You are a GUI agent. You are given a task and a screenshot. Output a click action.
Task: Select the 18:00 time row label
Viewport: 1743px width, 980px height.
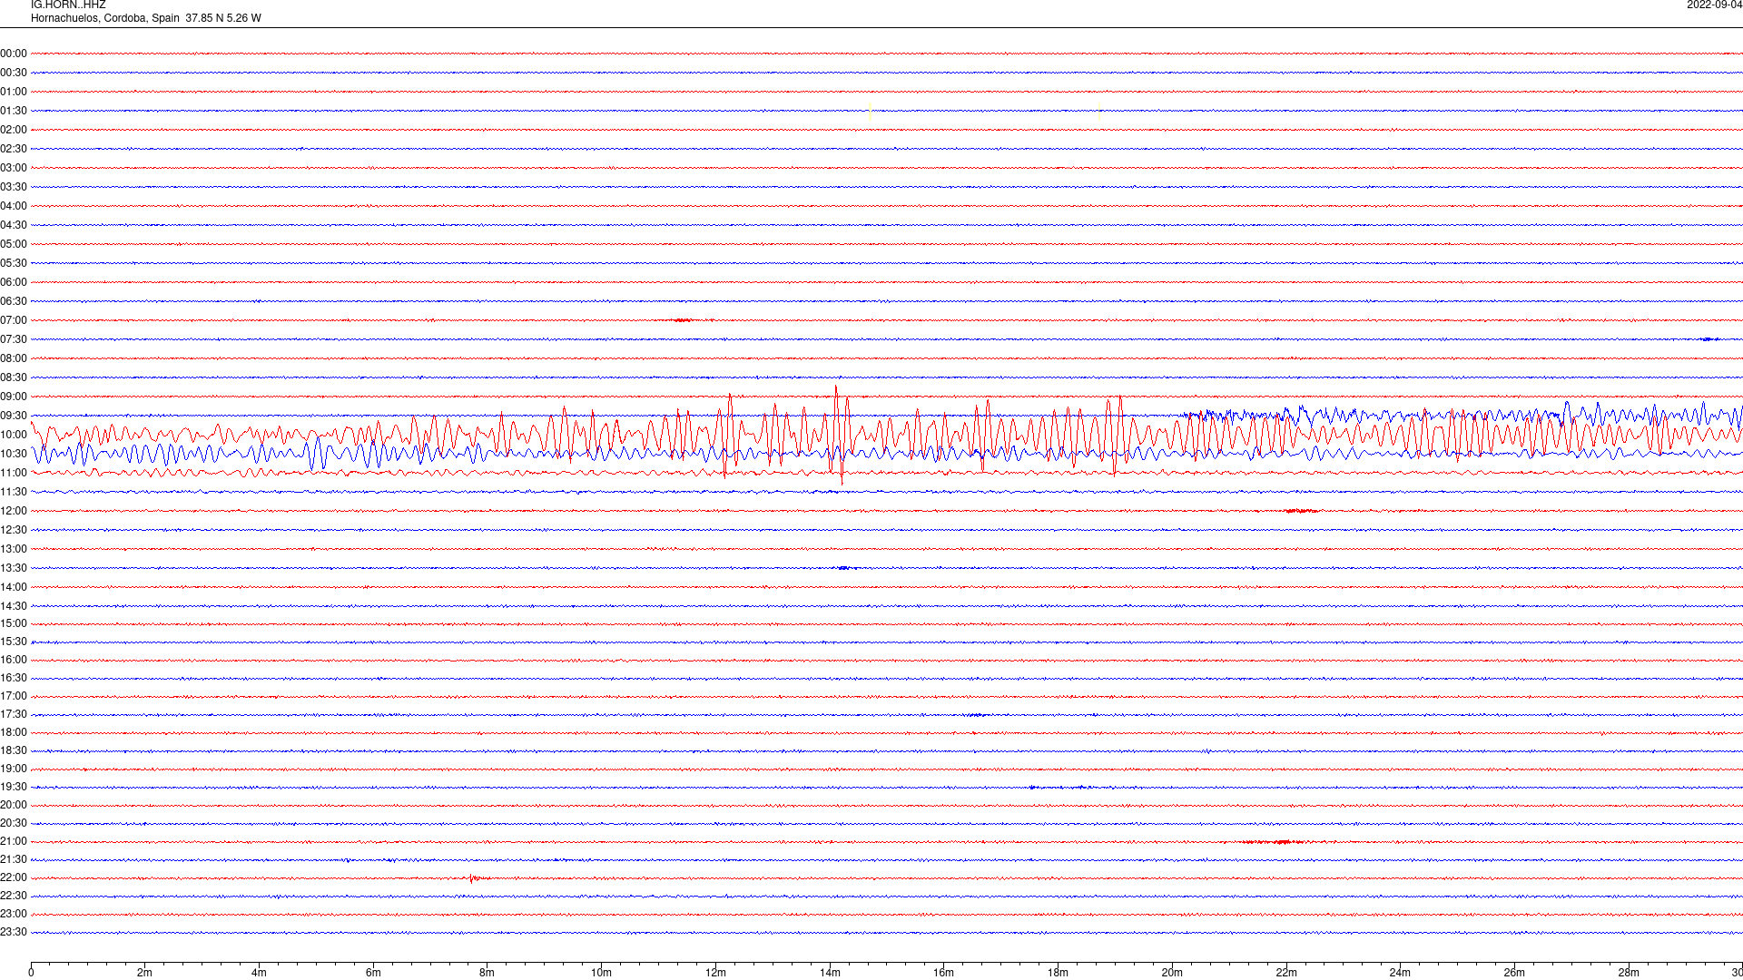click(14, 732)
